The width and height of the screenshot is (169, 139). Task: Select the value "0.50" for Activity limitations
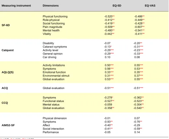pyautogui.click(x=108, y=65)
